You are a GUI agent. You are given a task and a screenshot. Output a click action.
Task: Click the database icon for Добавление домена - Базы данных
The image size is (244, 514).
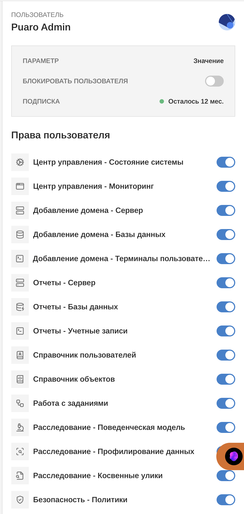[x=20, y=234]
